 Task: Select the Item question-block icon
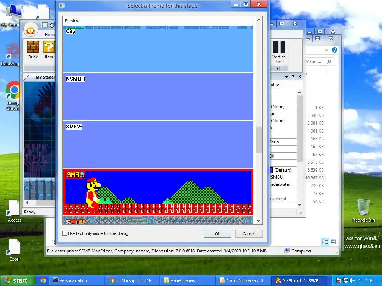click(x=49, y=47)
